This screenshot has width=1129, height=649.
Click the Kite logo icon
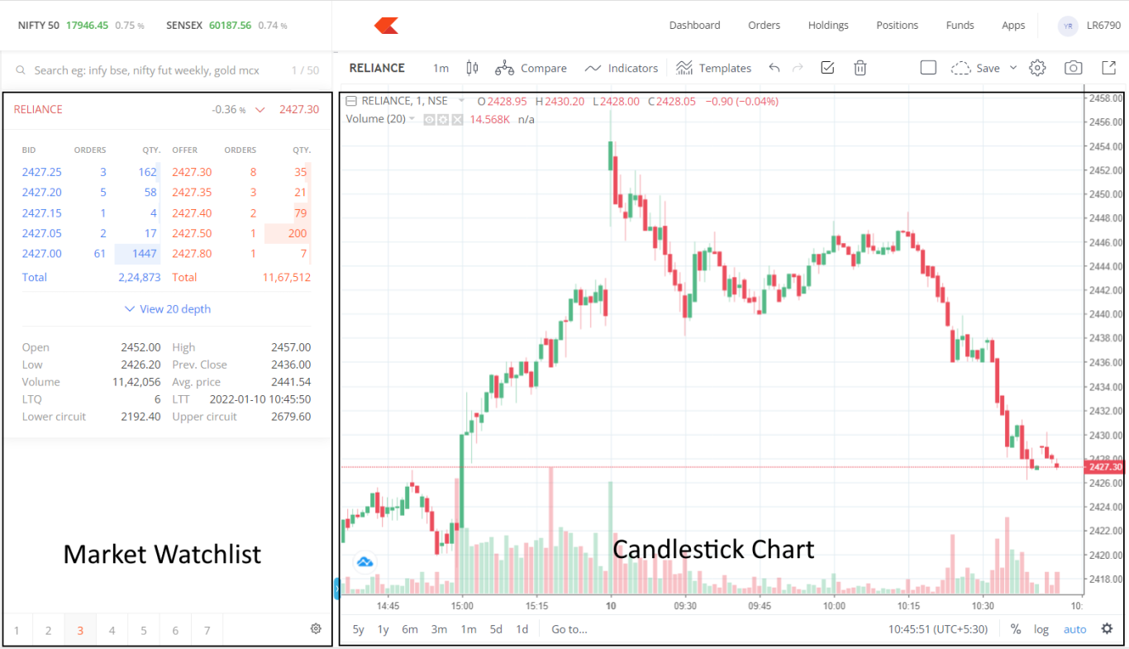pyautogui.click(x=386, y=26)
